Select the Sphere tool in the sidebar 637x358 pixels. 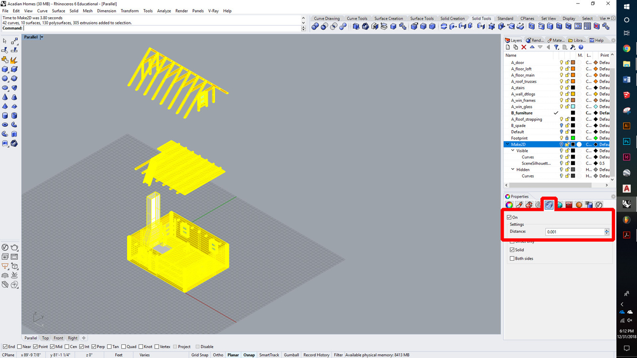[x=6, y=78]
